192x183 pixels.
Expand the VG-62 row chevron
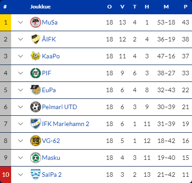(20, 141)
